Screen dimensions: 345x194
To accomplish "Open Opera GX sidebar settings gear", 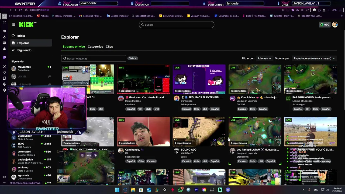I will 4,90.
